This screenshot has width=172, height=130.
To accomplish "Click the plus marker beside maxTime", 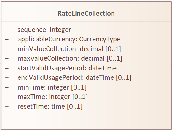I will coord(7,97).
